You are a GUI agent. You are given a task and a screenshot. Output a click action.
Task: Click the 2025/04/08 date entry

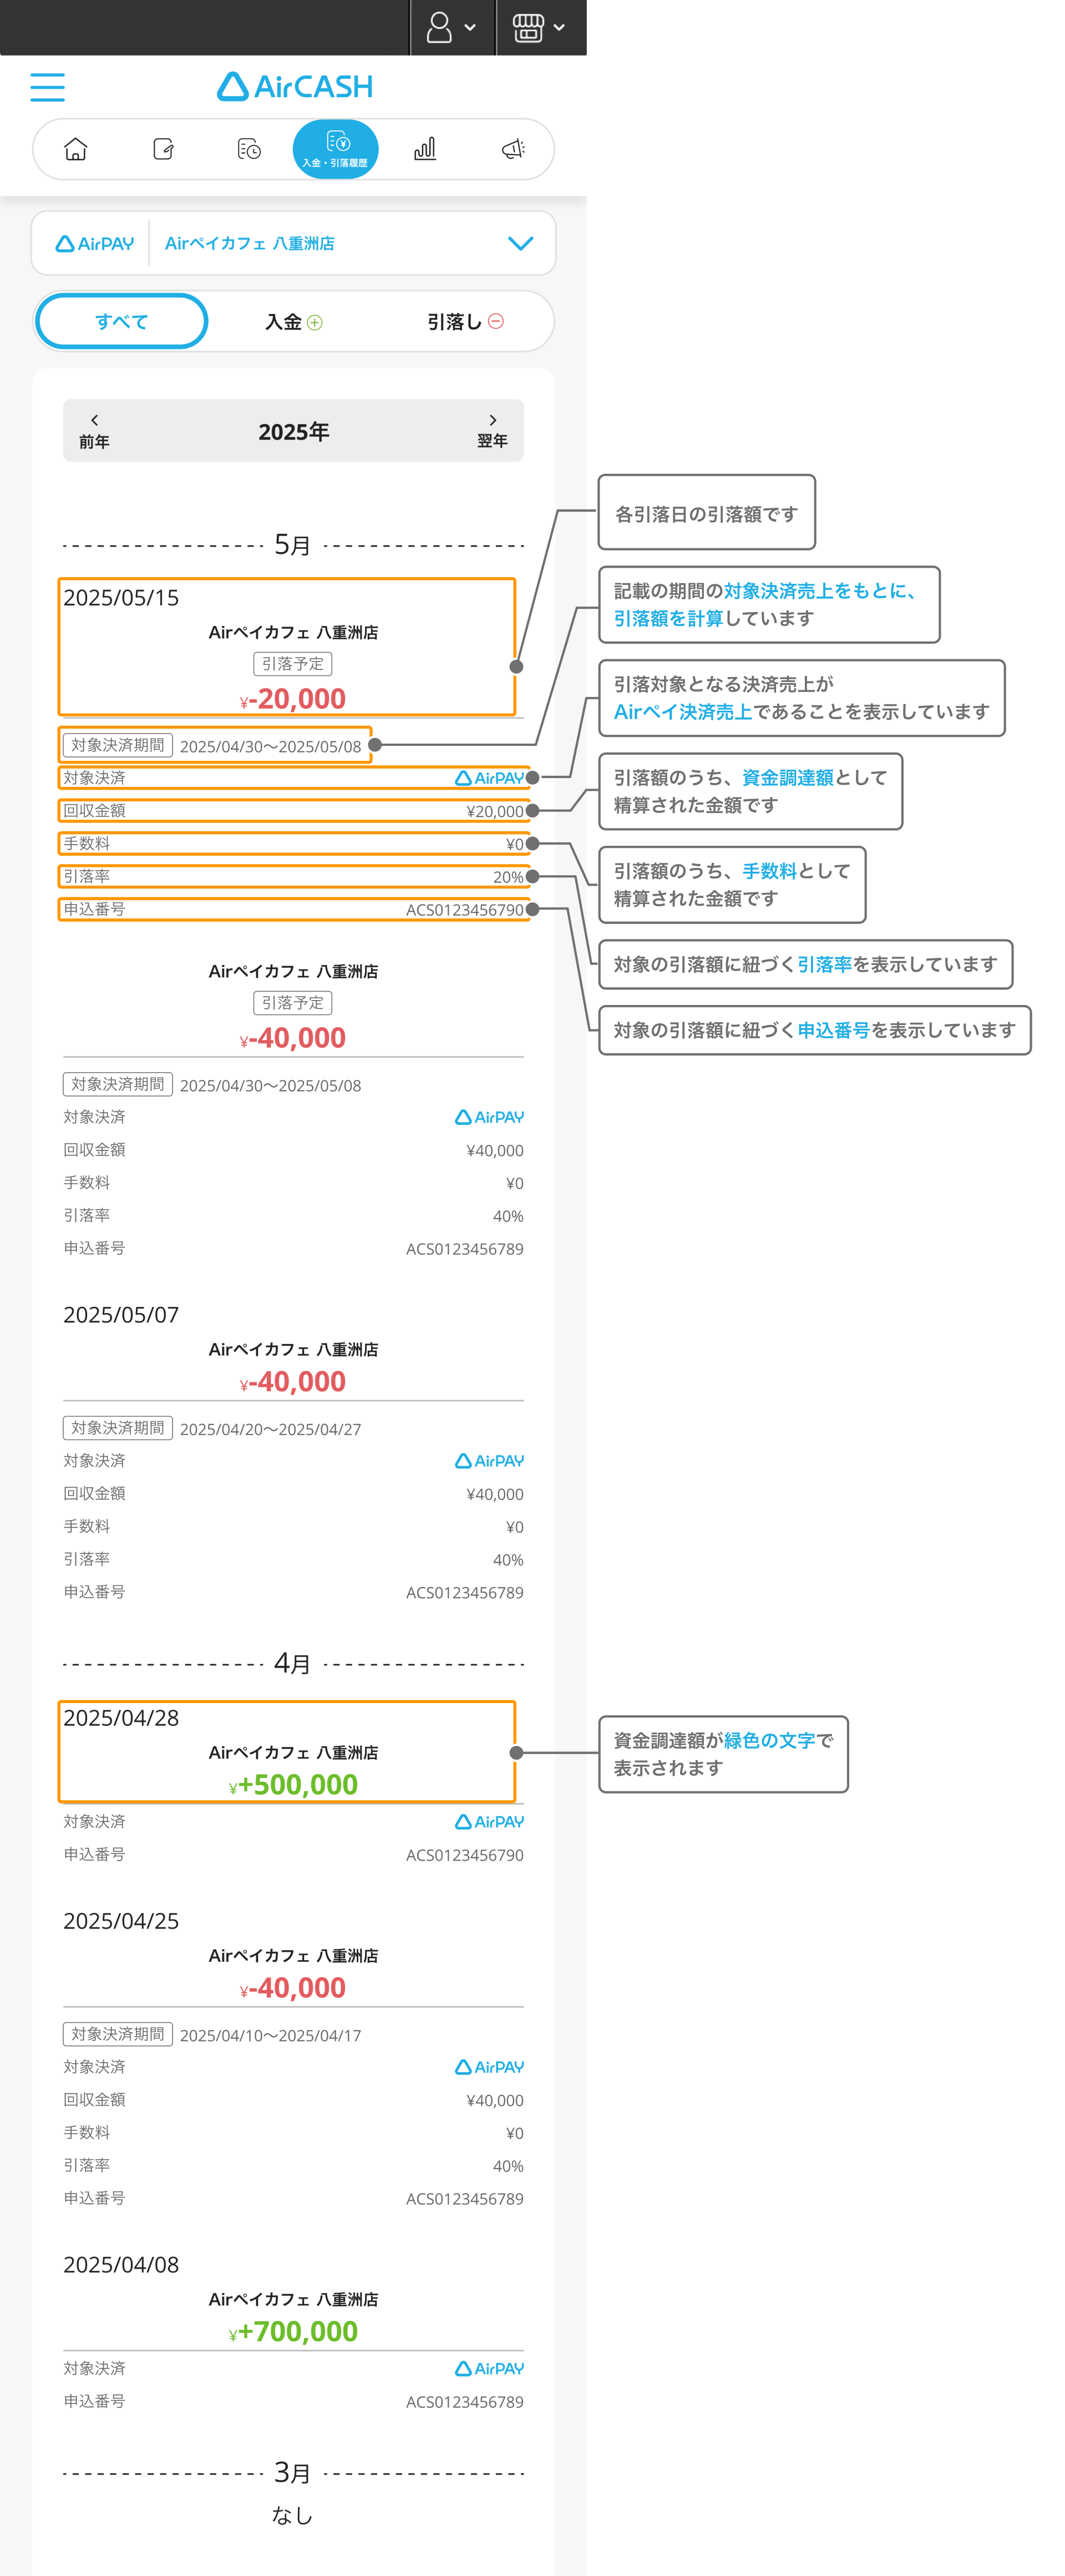(121, 2265)
